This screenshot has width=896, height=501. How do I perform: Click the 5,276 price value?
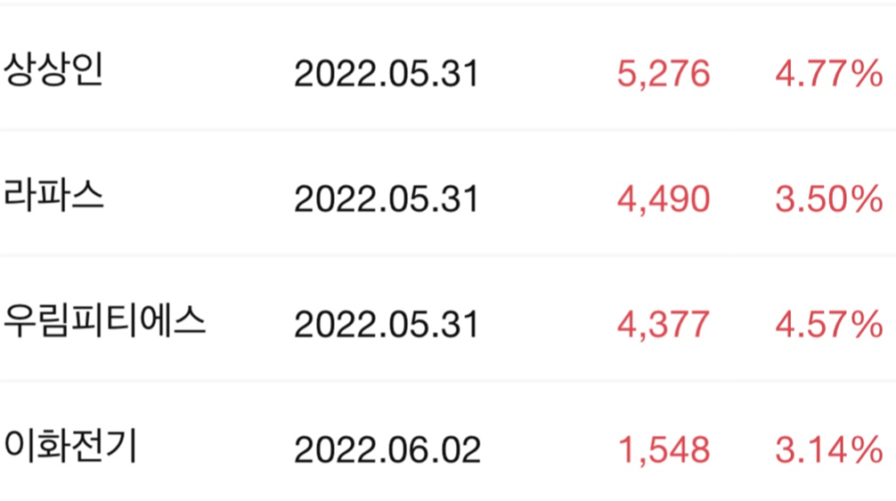(x=664, y=75)
